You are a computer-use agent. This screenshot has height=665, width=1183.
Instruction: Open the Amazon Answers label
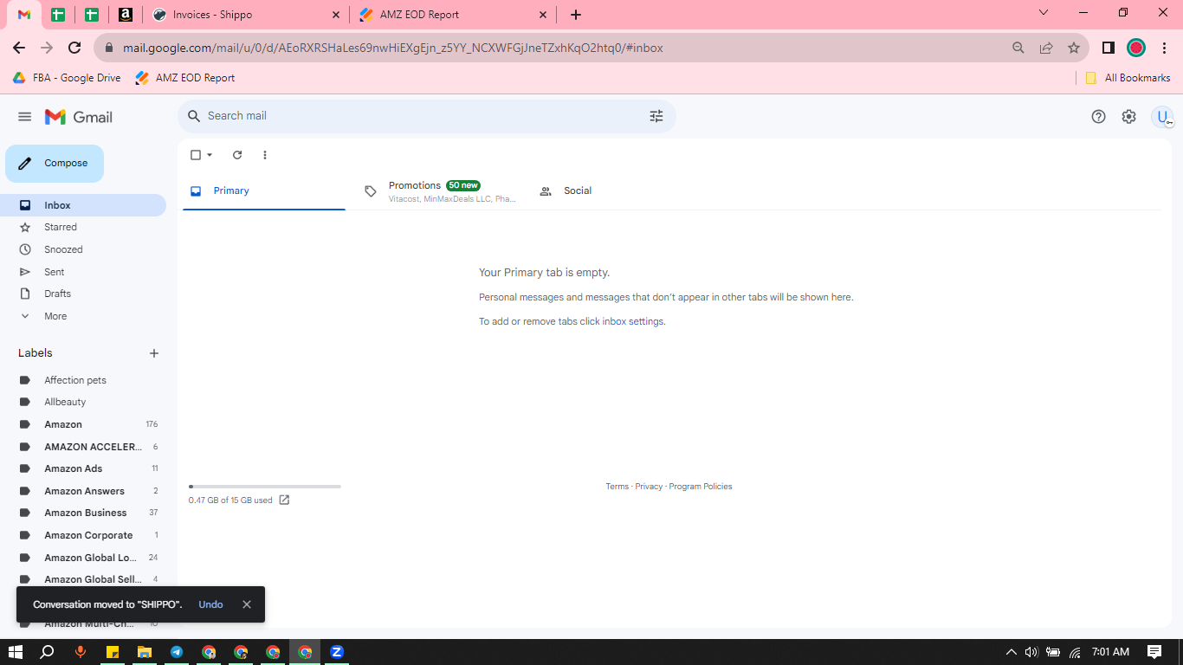(83, 491)
